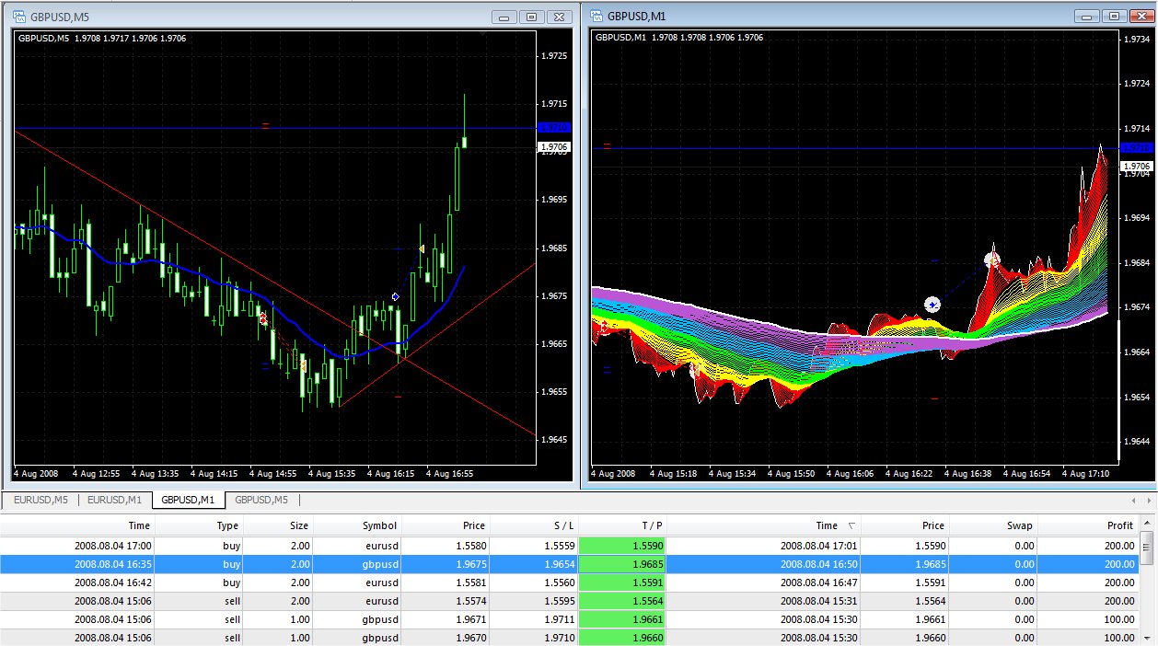Viewport: 1158px width, 646px height.
Task: Click the S / L column header
Action: [x=534, y=525]
